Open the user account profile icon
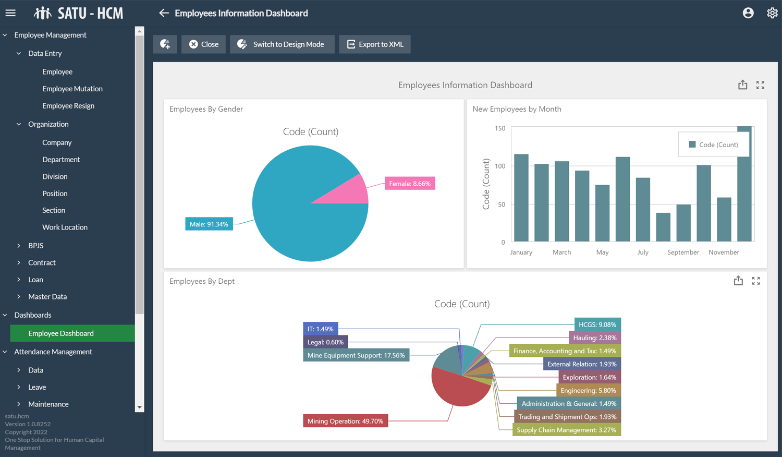Image resolution: width=782 pixels, height=457 pixels. (x=748, y=13)
